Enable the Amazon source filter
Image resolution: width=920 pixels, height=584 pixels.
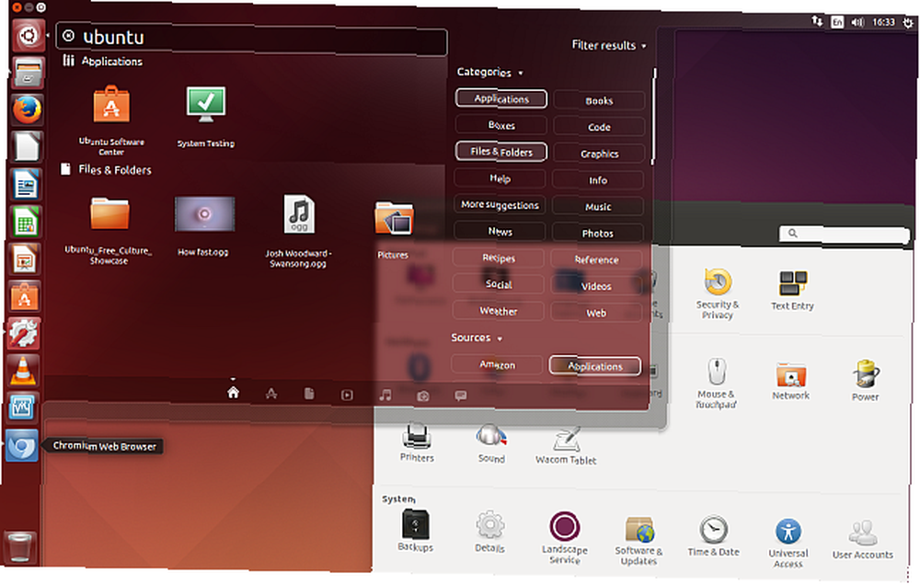coord(497,365)
